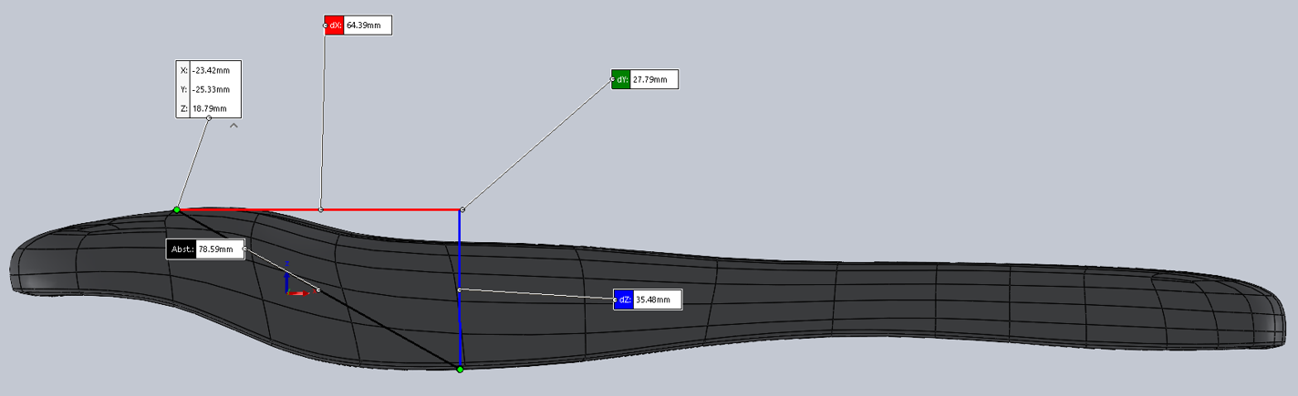Click the corner point where red and blue lines meet
The height and width of the screenshot is (396, 1298).
point(462,210)
